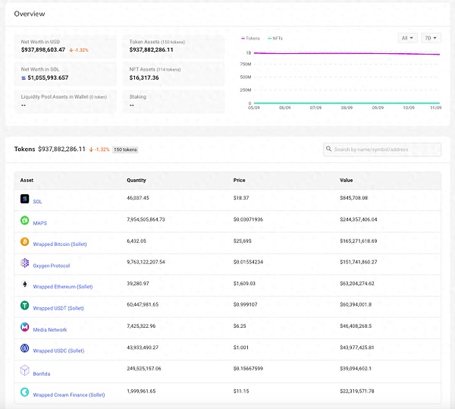Open the 7D time range dropdown
This screenshot has height=409, width=455.
(x=430, y=38)
